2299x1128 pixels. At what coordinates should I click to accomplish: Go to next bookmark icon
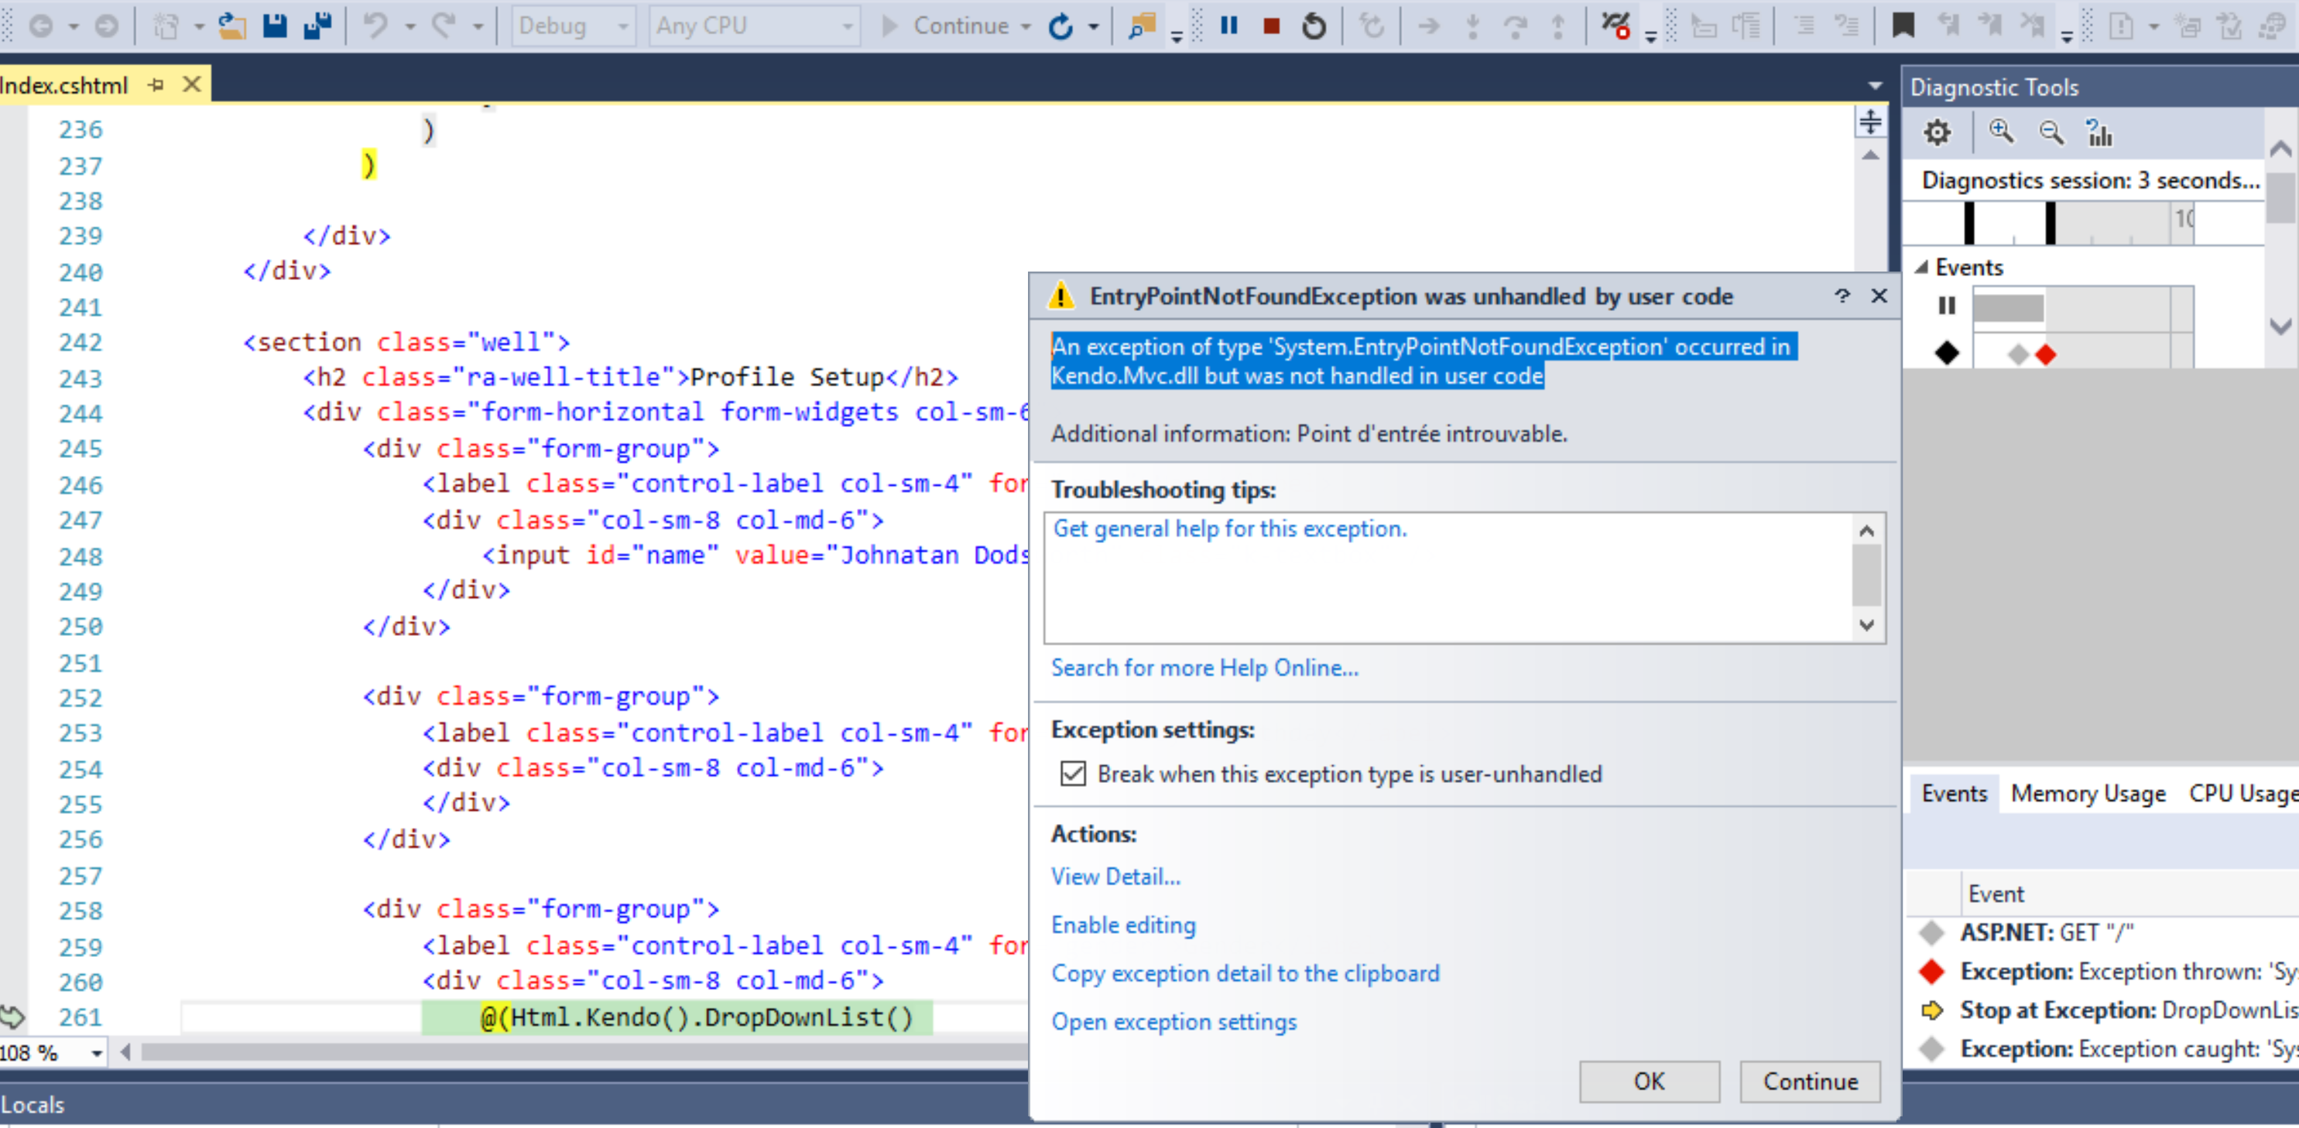[1989, 26]
